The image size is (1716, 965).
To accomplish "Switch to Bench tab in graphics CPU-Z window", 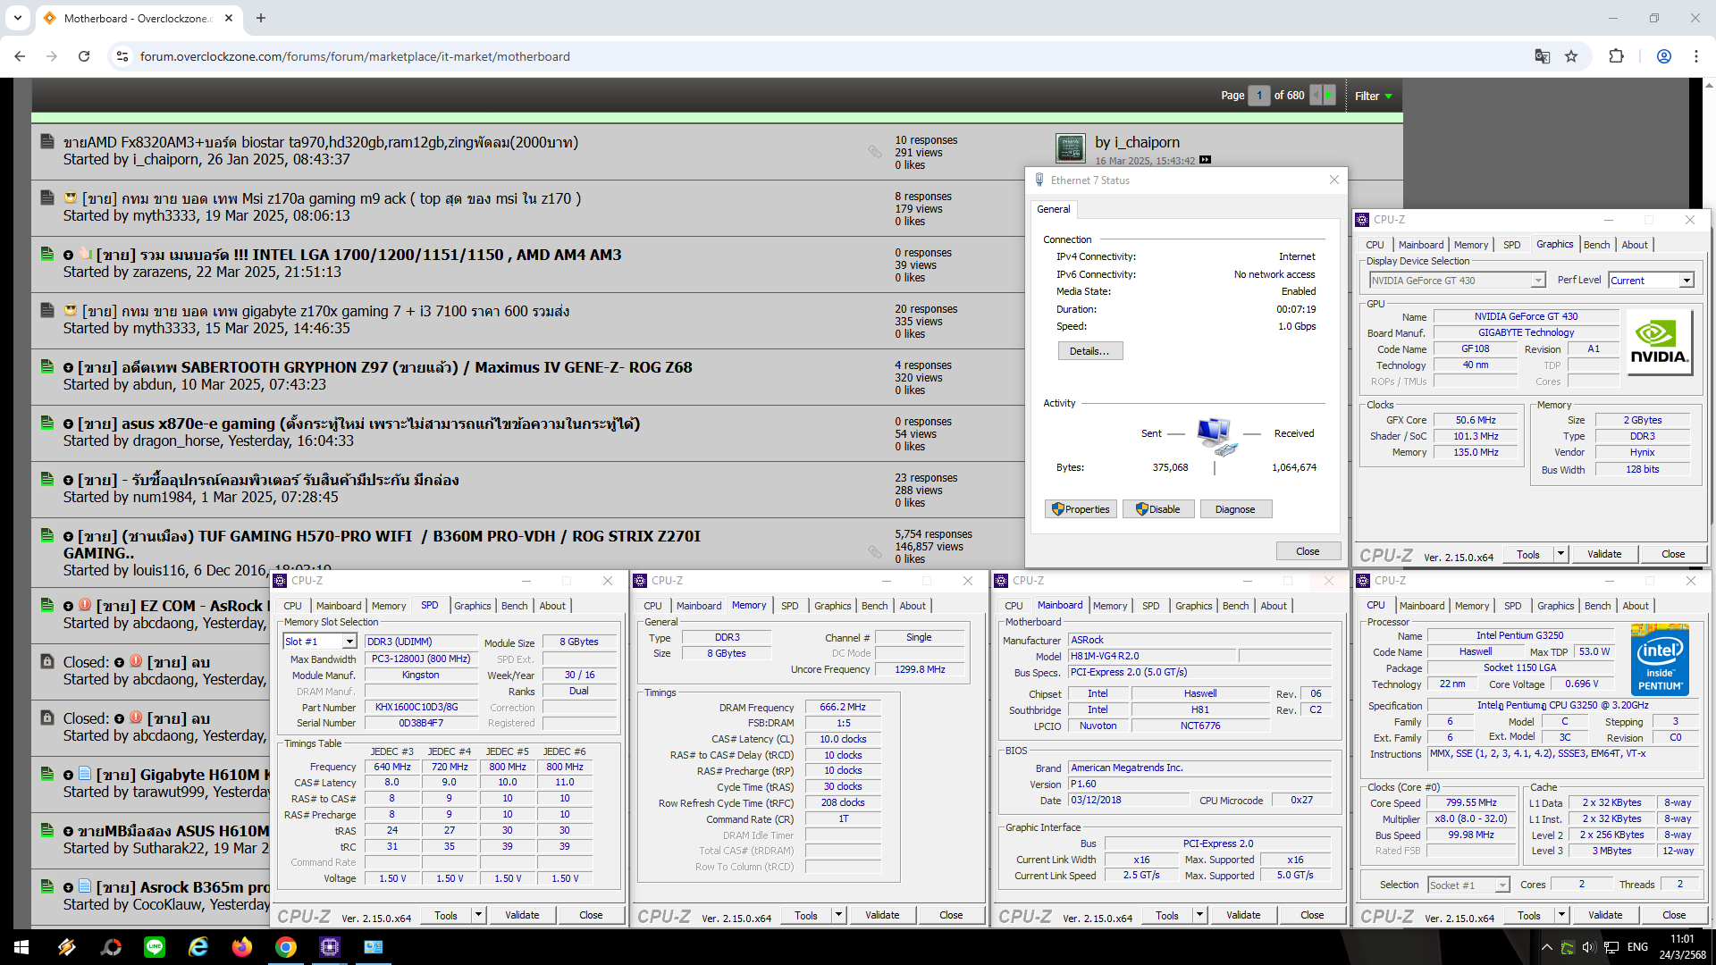I will click(1596, 245).
